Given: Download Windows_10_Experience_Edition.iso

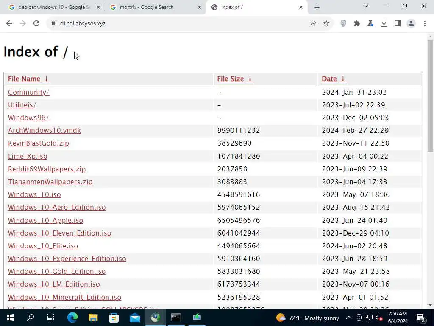Looking at the screenshot, I should (x=67, y=259).
